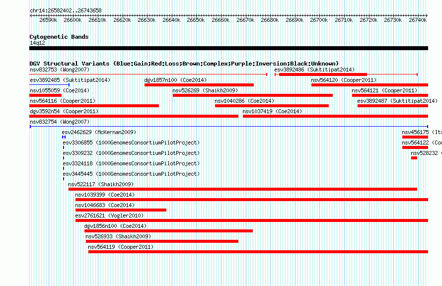This screenshot has height=286, width=442.
Task: Click the DGV Structural Variants track title
Action: coord(184,64)
